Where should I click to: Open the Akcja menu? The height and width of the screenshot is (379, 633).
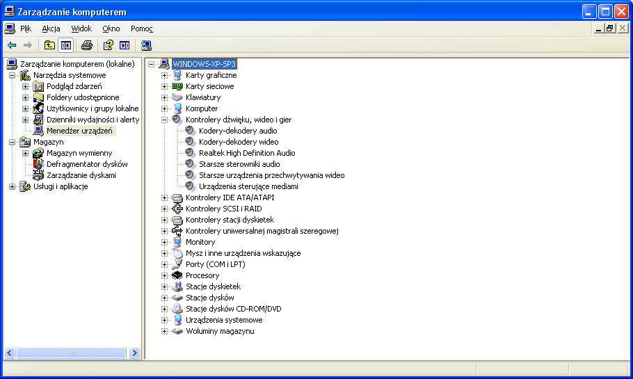click(51, 29)
